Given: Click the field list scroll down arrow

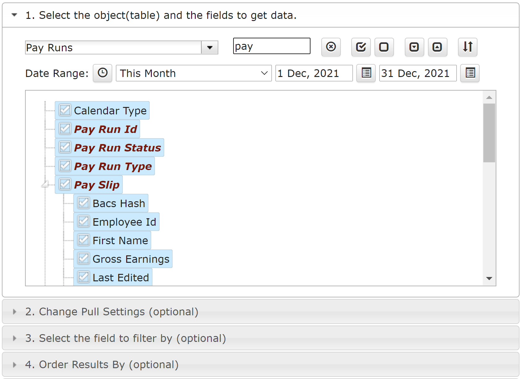Looking at the screenshot, I should (489, 279).
